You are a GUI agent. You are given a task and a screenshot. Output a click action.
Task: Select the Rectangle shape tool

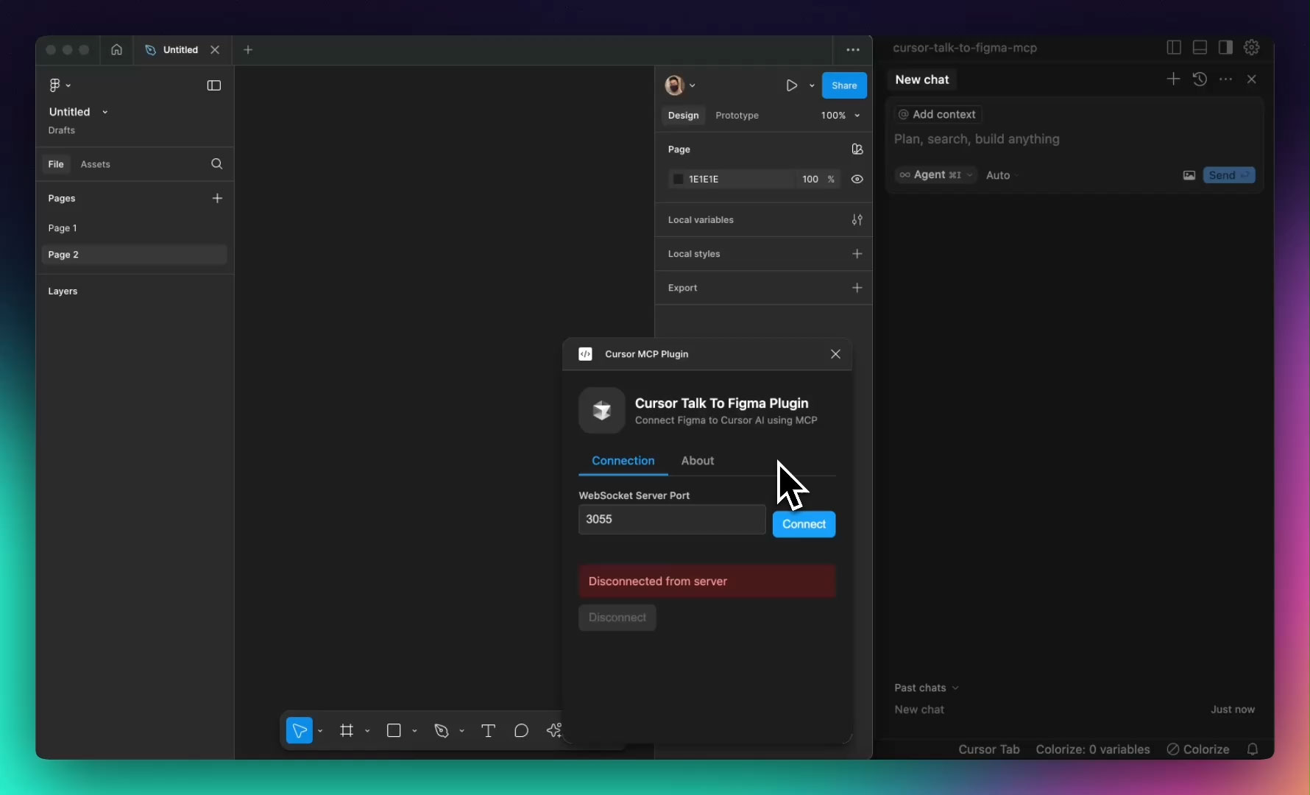(394, 730)
